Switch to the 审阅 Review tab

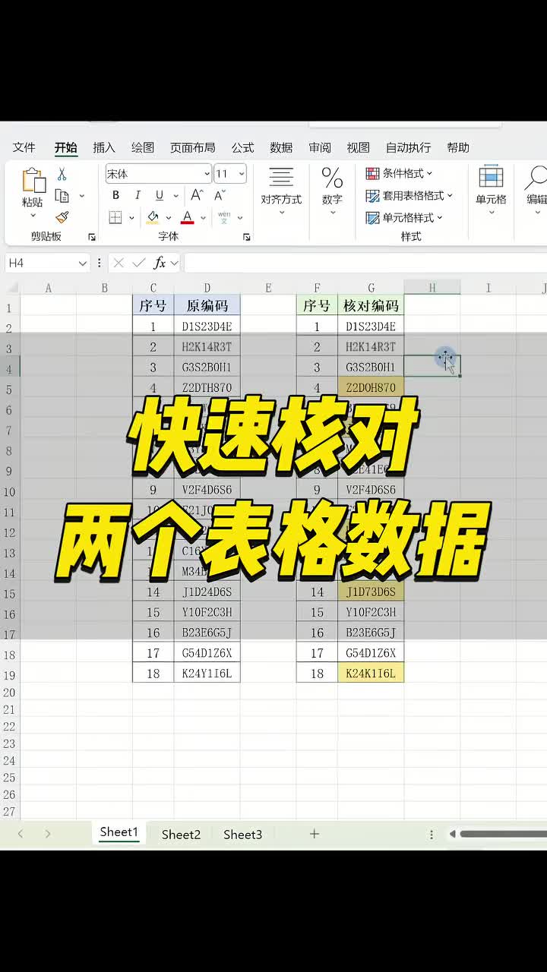320,147
